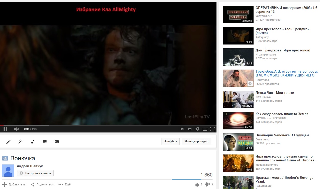
Task: Open Как создавалась планета Земля thumbnail
Action: pyautogui.click(x=238, y=121)
